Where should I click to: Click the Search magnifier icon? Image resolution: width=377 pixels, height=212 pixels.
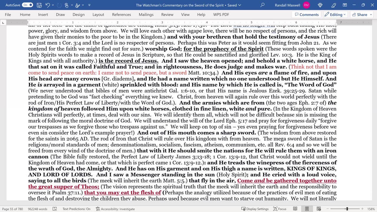point(262,5)
